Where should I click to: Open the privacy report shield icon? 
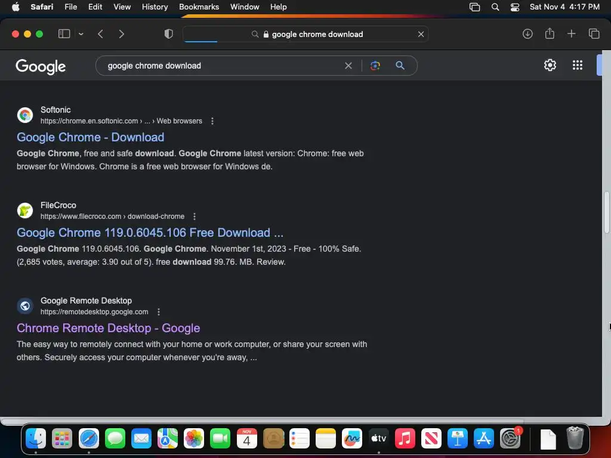tap(168, 34)
